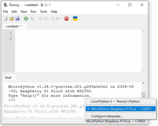
Task: Click the interpreter selector in the status bar
Action: [116, 121]
